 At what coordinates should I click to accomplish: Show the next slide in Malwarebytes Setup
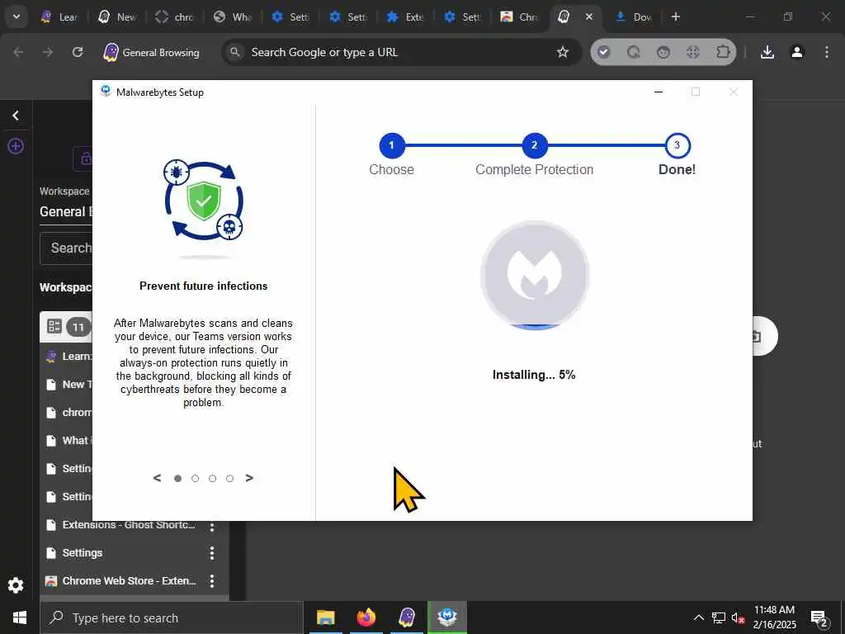point(249,478)
